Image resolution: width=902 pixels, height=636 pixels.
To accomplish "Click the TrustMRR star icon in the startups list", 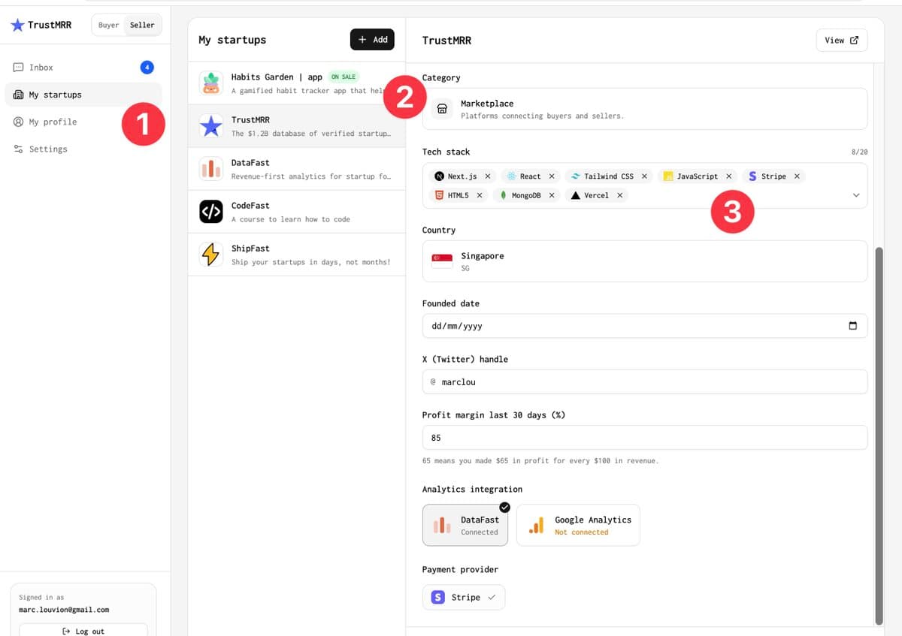I will (x=211, y=125).
